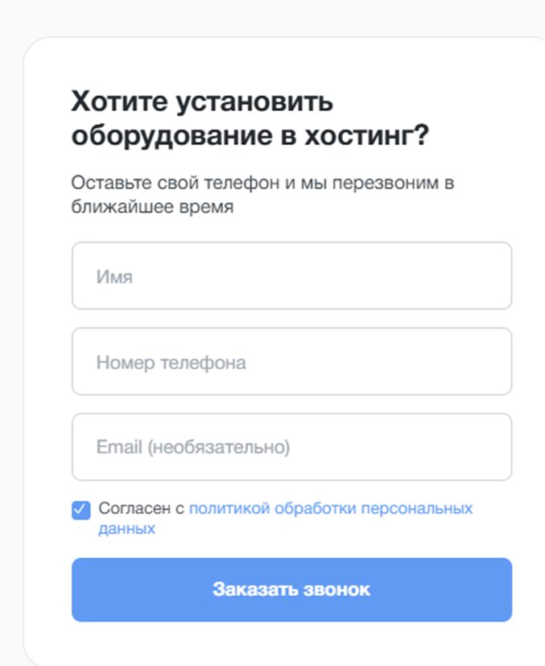The width and height of the screenshot is (545, 666).
Task: Click the word данных in the policy link
Action: point(127,529)
